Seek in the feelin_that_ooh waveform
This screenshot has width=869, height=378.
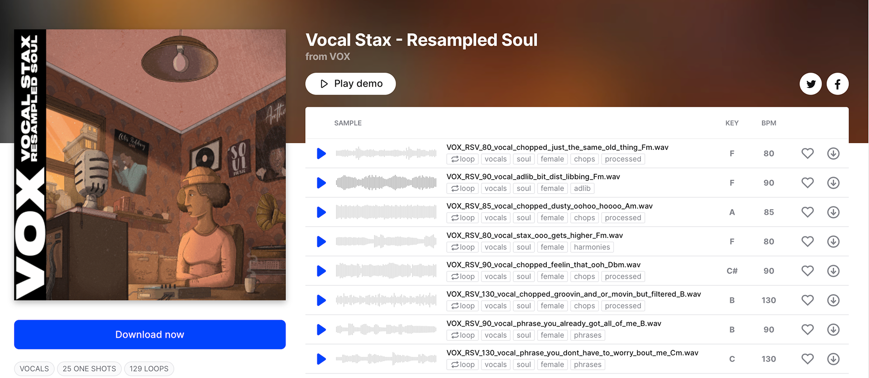coord(386,271)
